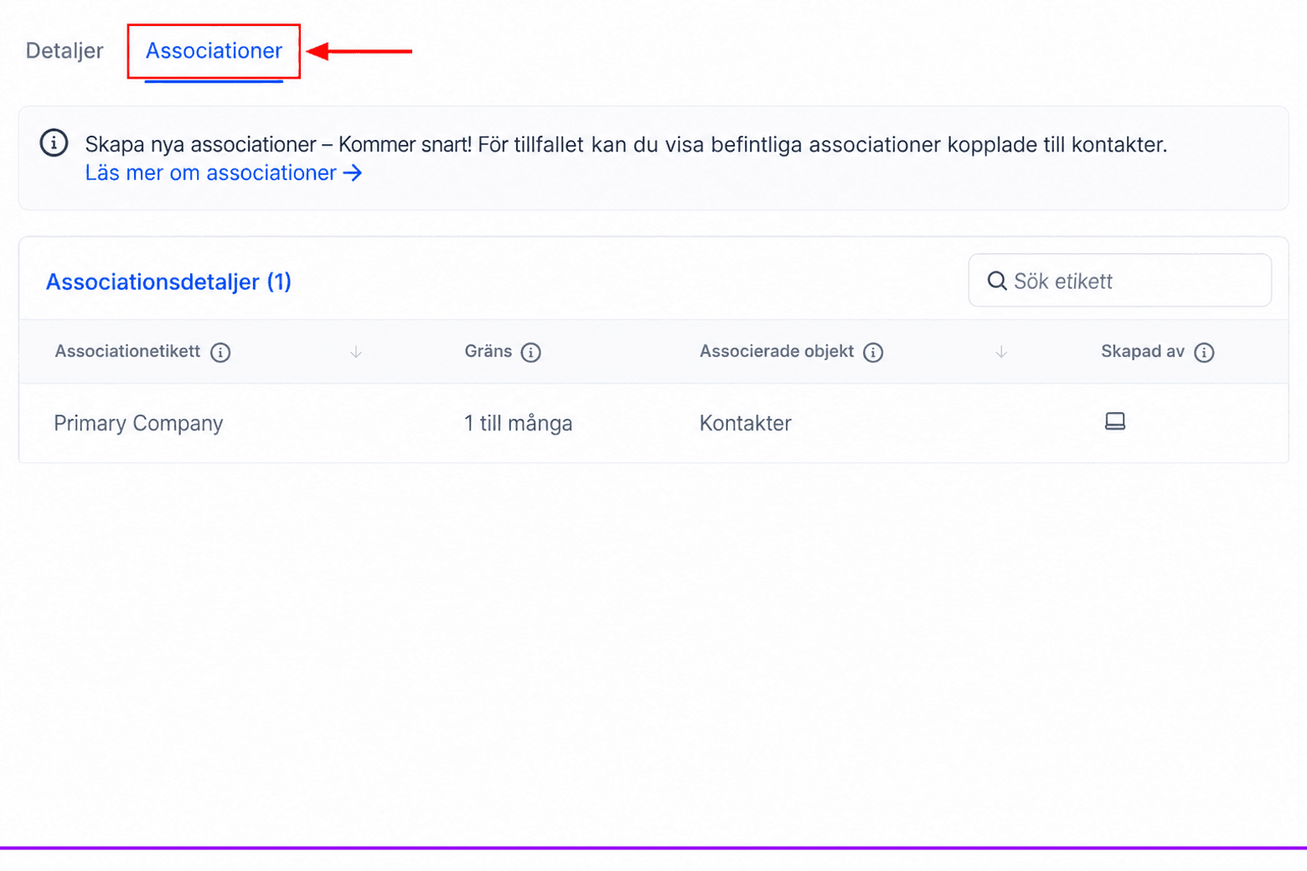Viewport: 1307px width, 871px height.
Task: Show info tooltip for Gräns column
Action: click(530, 353)
